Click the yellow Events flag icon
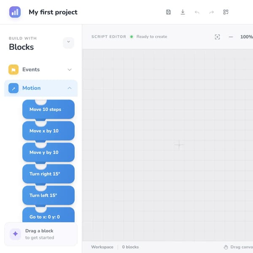253x253 pixels. pos(13,70)
